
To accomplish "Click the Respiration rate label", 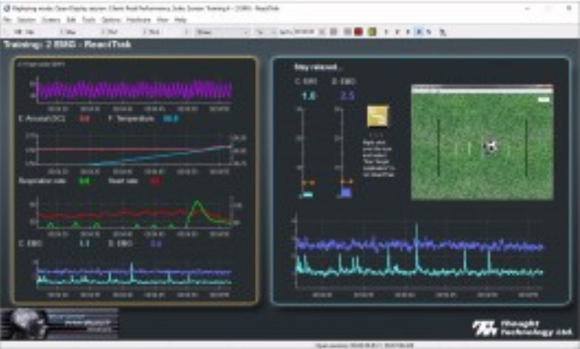I will (x=42, y=181).
